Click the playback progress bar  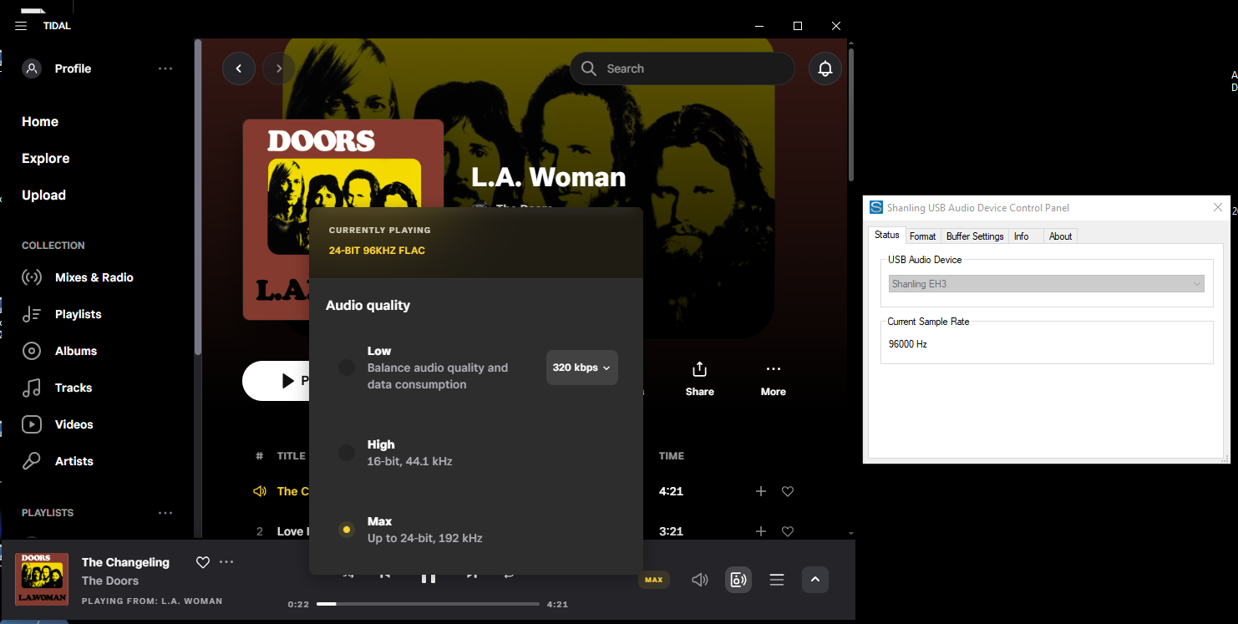click(428, 604)
